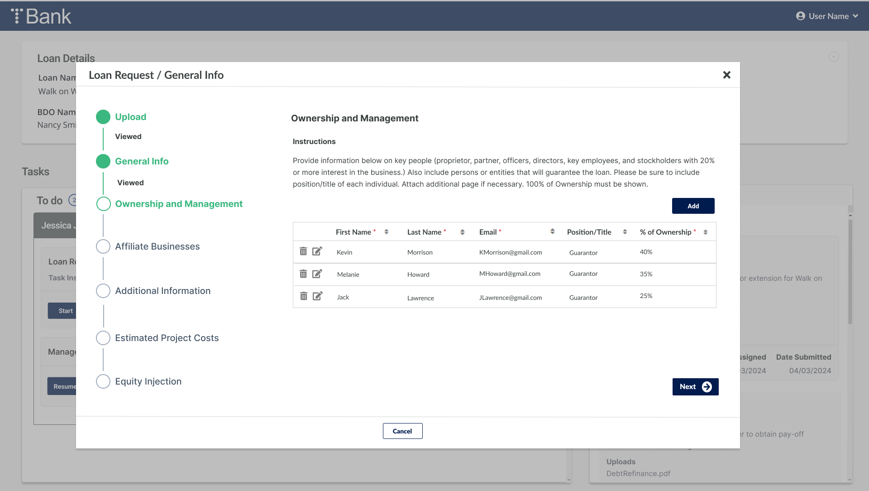The image size is (869, 491).
Task: Edit Melanie Howard's ownership entry
Action: click(x=317, y=274)
